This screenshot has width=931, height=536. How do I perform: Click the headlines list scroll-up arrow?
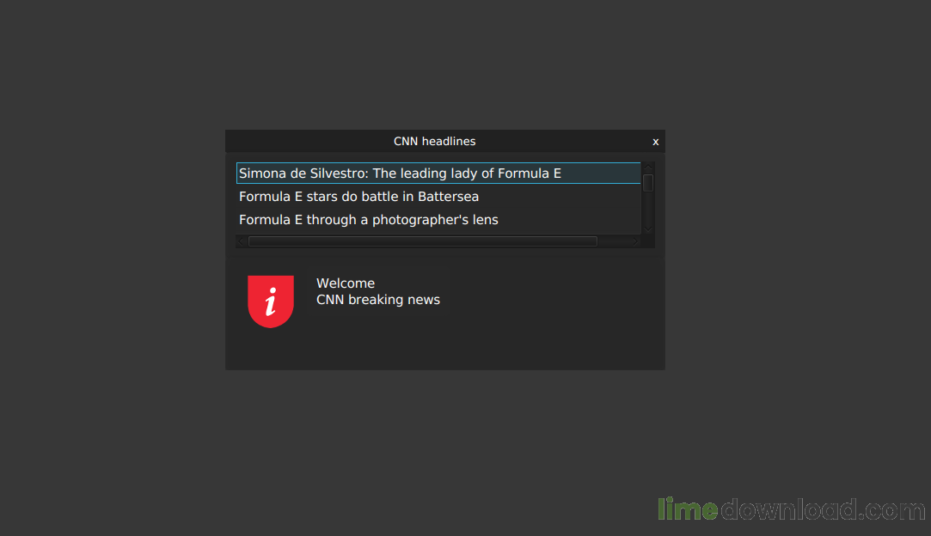pyautogui.click(x=648, y=167)
